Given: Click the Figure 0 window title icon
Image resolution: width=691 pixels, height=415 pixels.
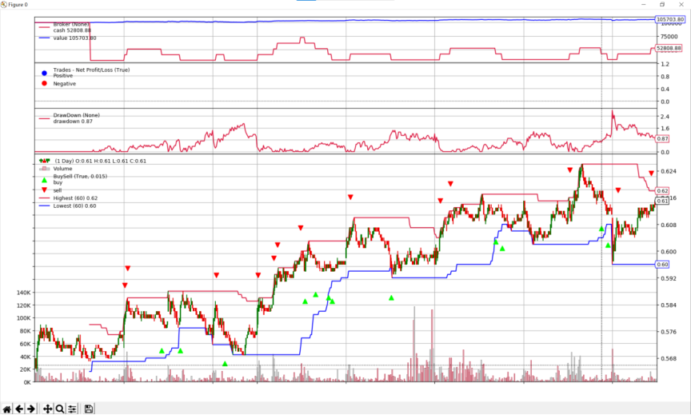Looking at the screenshot, I should (x=4, y=5).
